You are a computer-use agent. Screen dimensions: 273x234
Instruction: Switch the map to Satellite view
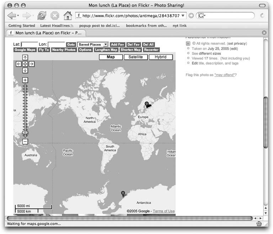coord(136,57)
